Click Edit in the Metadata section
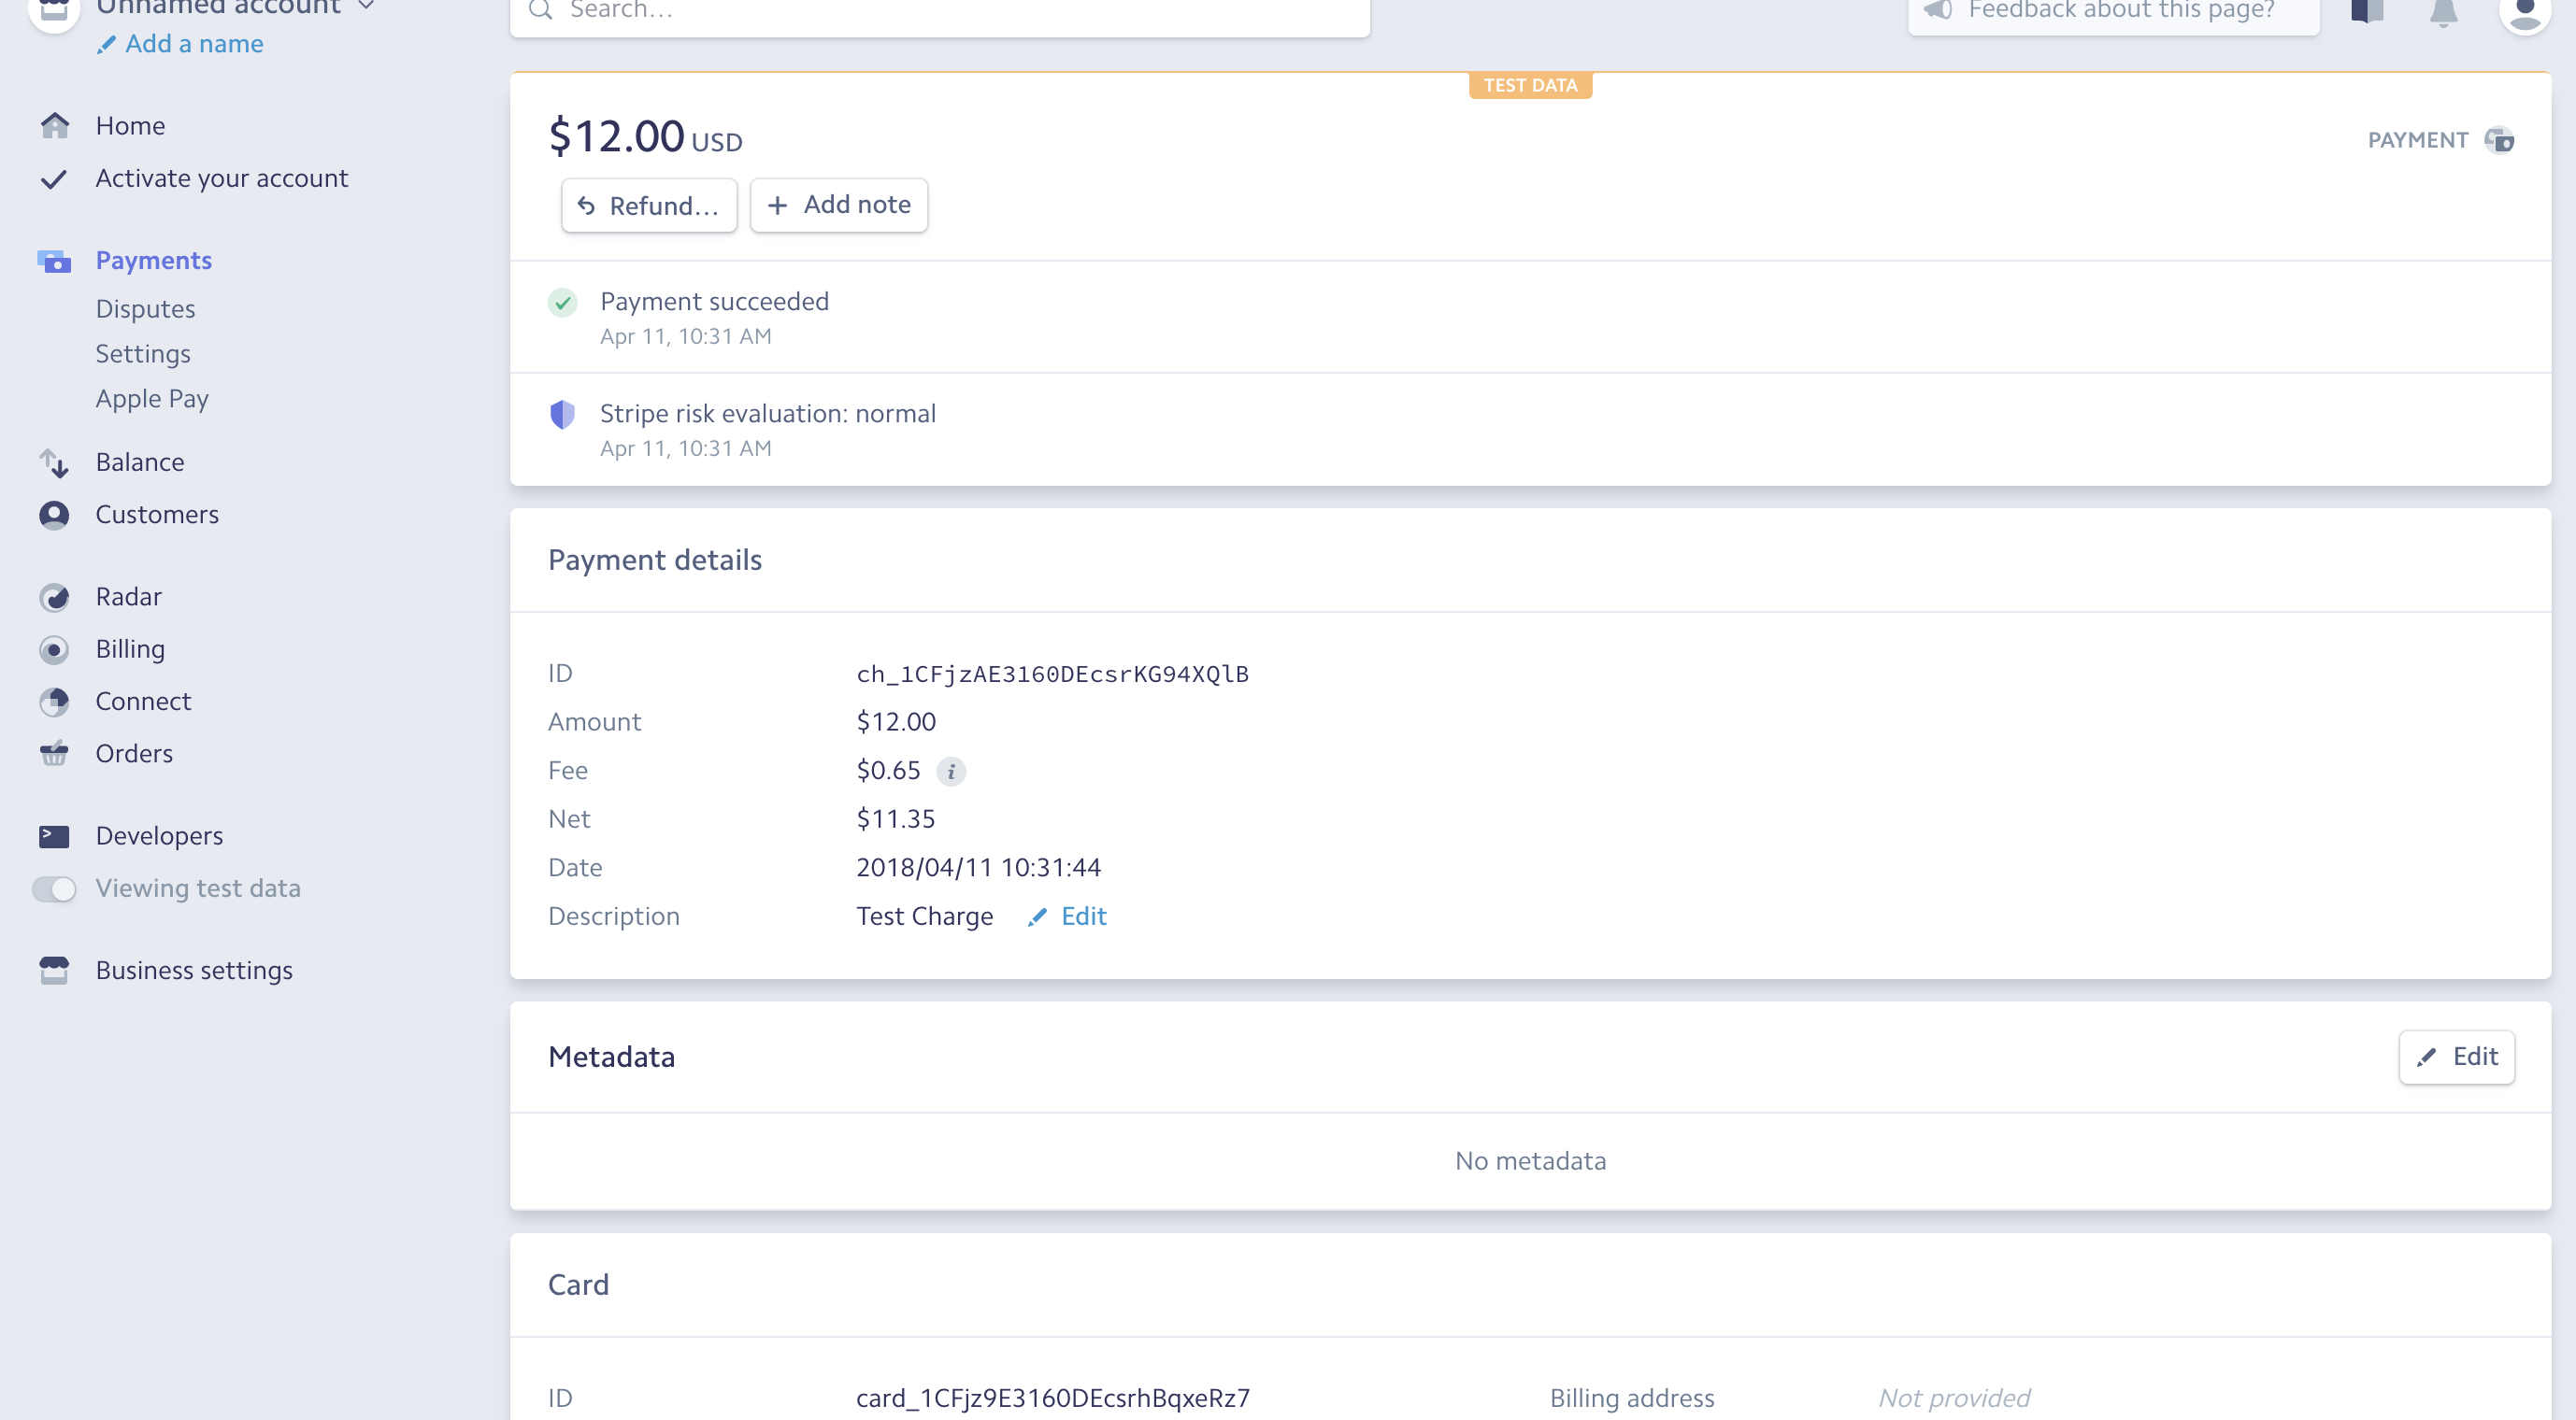Image resolution: width=2576 pixels, height=1420 pixels. [2456, 1058]
